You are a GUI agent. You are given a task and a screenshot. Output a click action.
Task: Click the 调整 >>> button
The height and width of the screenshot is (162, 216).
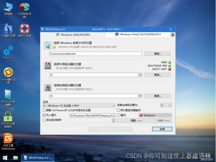(x=136, y=120)
